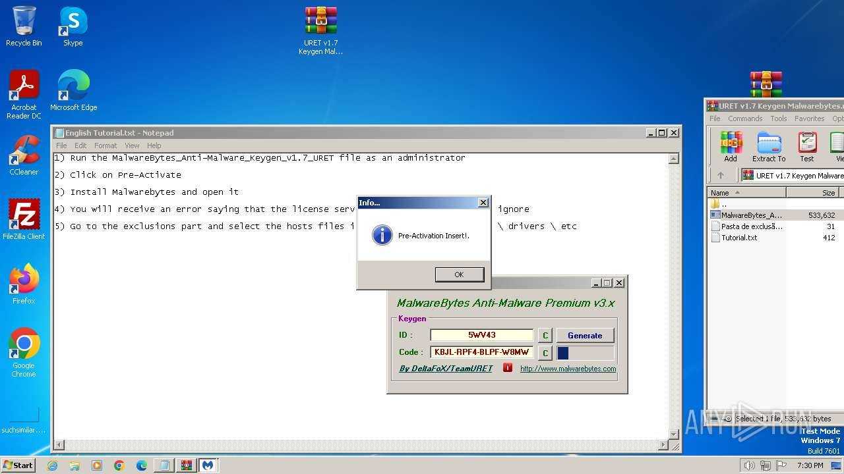Open WinRAR File menu
Image resolution: width=844 pixels, height=474 pixels.
pyautogui.click(x=715, y=118)
